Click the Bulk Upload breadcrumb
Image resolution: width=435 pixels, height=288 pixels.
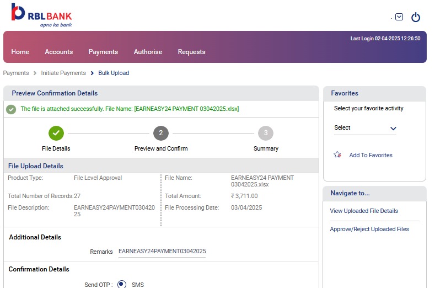tap(114, 73)
